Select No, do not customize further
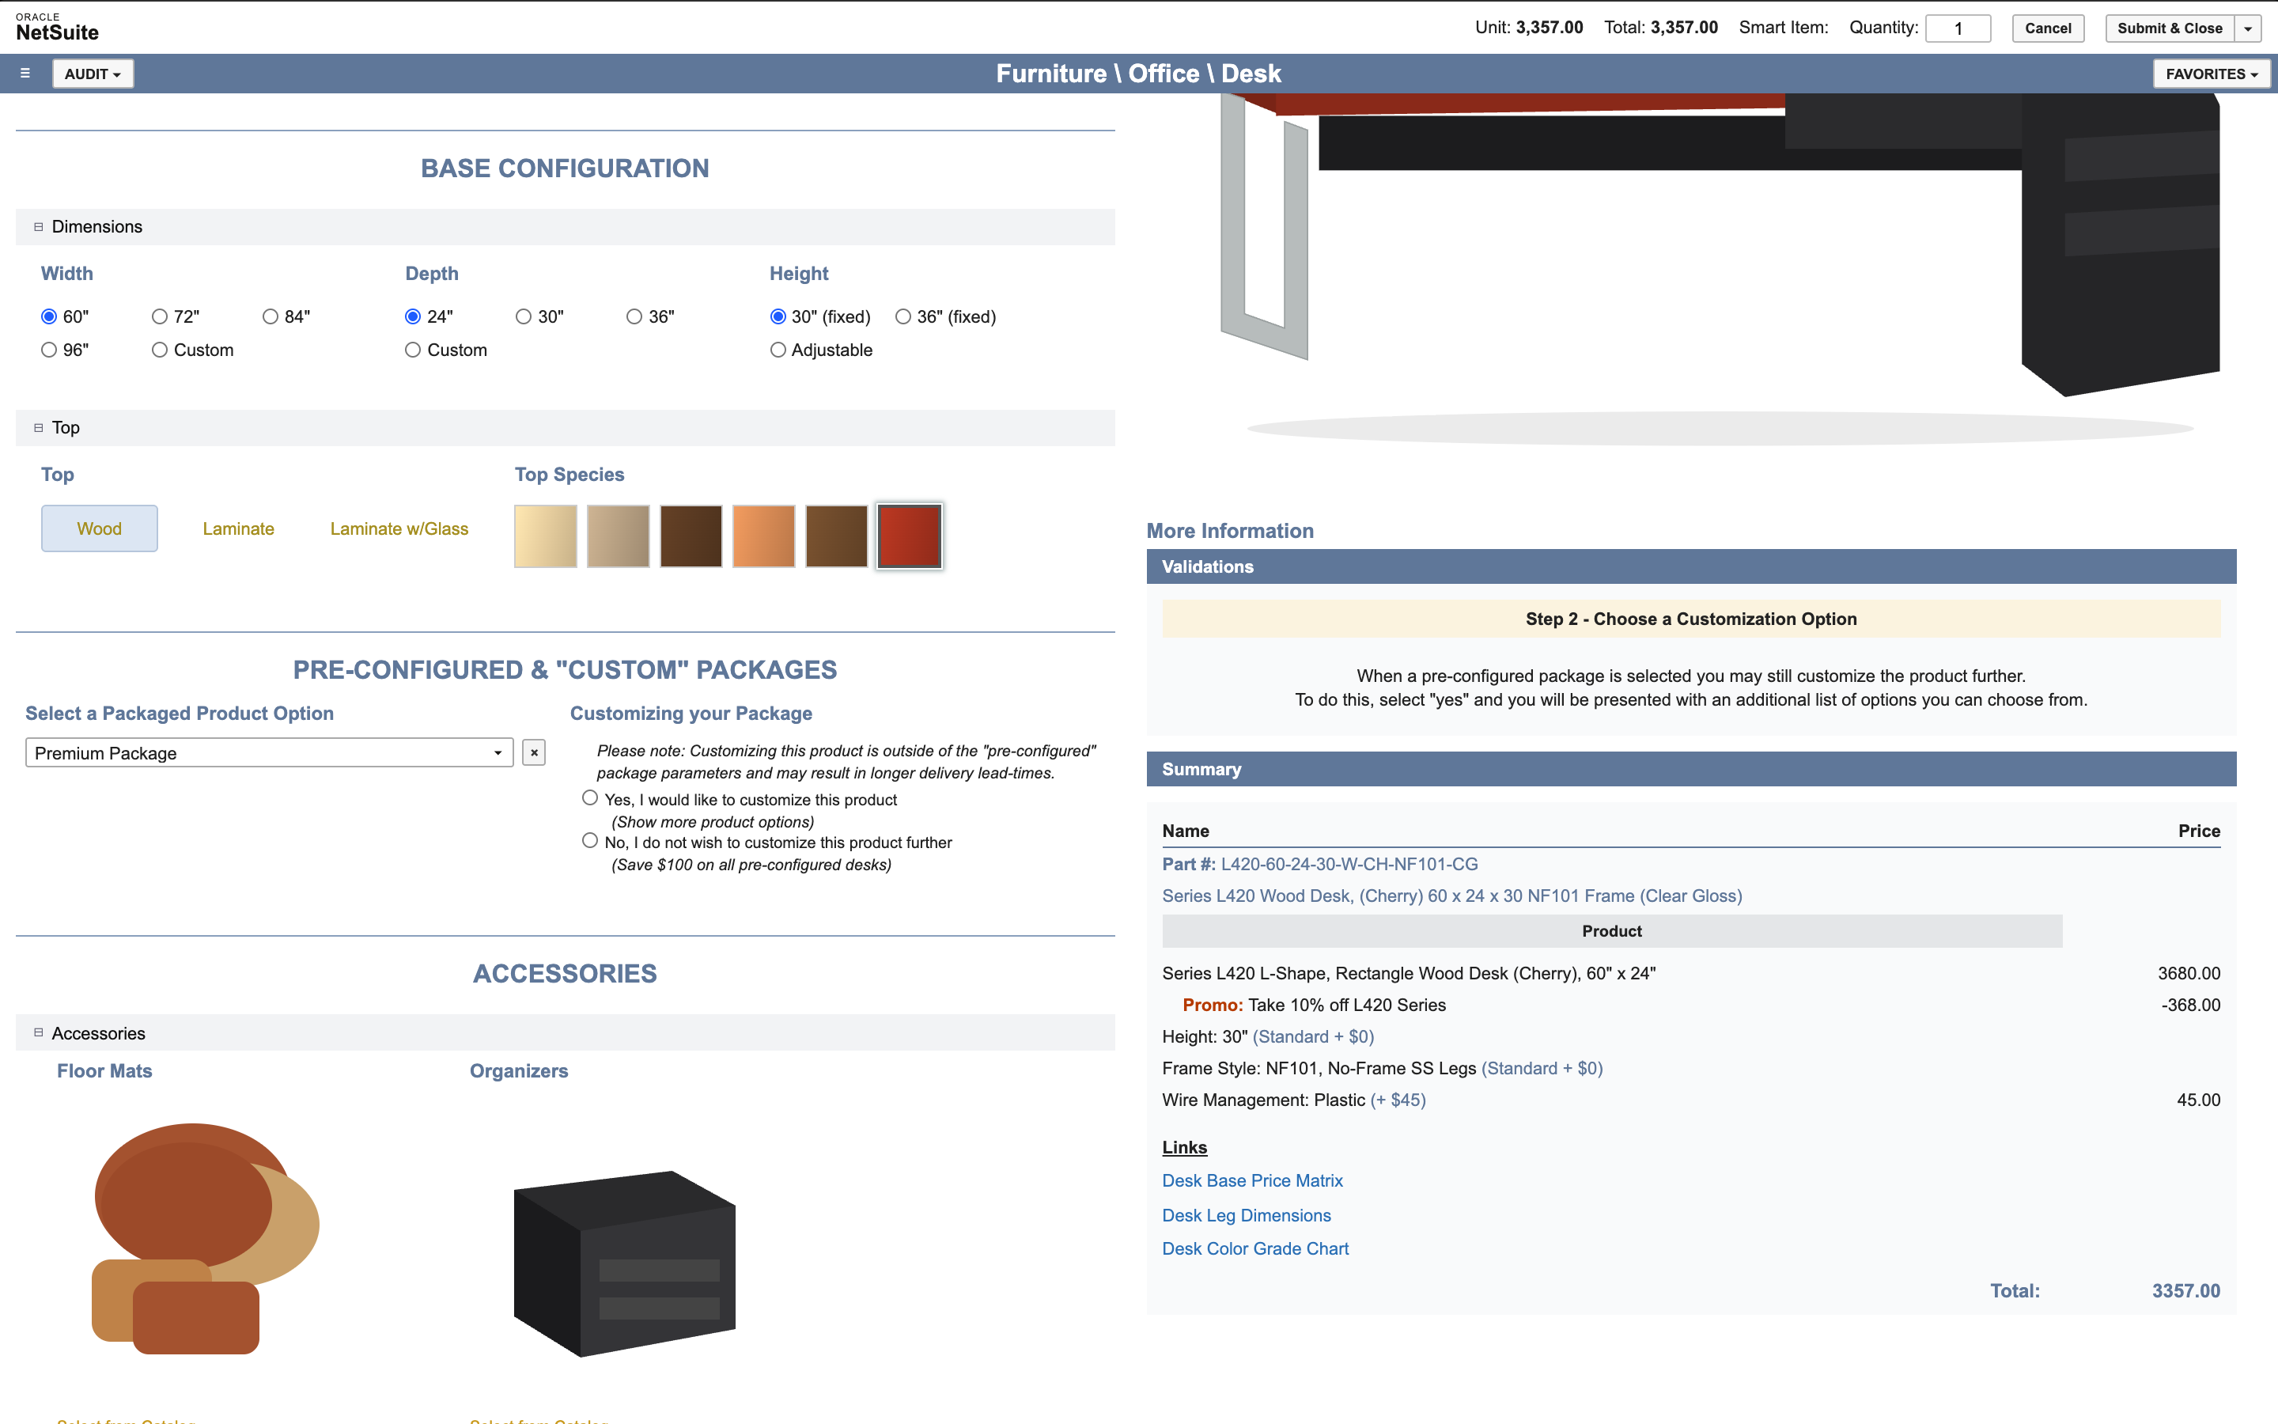This screenshot has width=2278, height=1424. tap(590, 840)
